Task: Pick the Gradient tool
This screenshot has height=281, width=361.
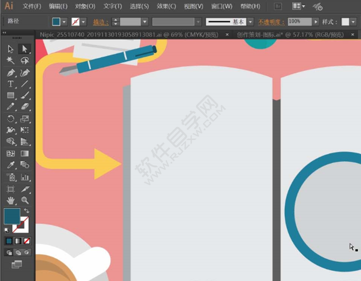Action: click(24, 154)
